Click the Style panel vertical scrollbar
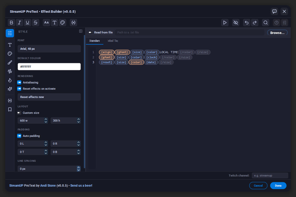296x197 pixels. coord(84,102)
